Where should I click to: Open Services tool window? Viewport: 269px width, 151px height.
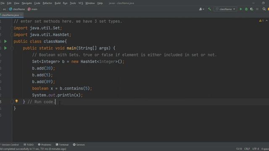(79, 145)
